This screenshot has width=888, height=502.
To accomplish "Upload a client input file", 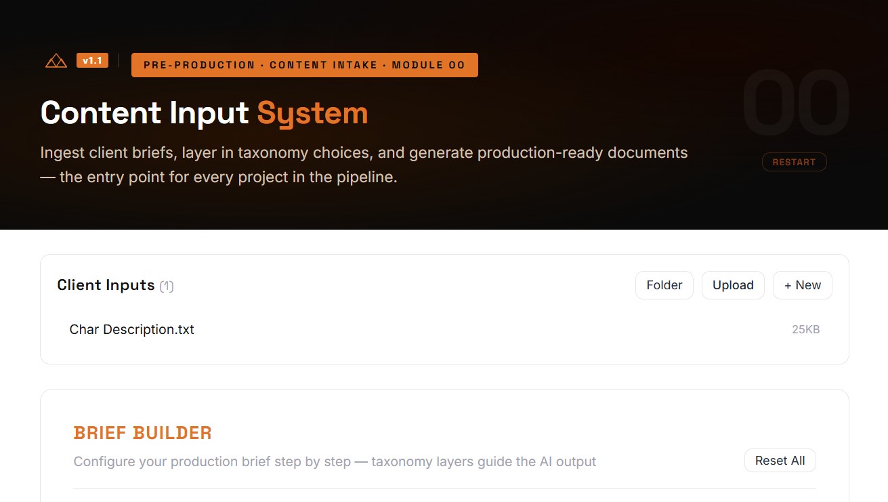I will (x=733, y=285).
